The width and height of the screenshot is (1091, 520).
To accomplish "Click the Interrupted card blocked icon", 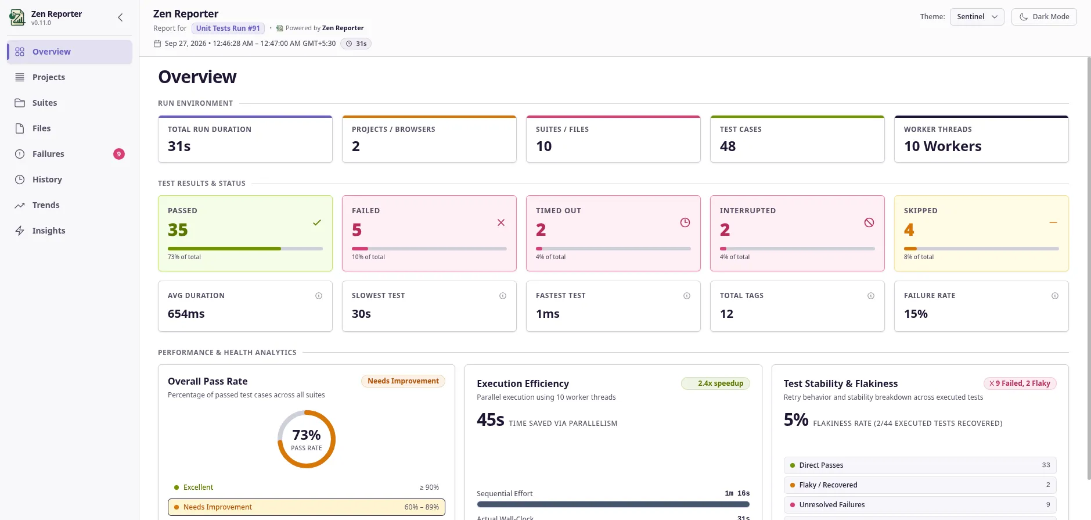I will (x=869, y=223).
